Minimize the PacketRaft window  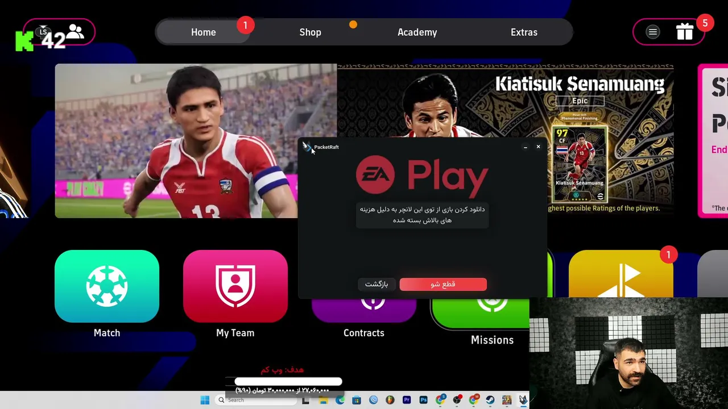(525, 147)
